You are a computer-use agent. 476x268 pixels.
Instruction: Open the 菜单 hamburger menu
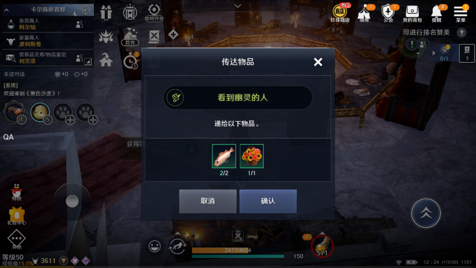pyautogui.click(x=460, y=13)
